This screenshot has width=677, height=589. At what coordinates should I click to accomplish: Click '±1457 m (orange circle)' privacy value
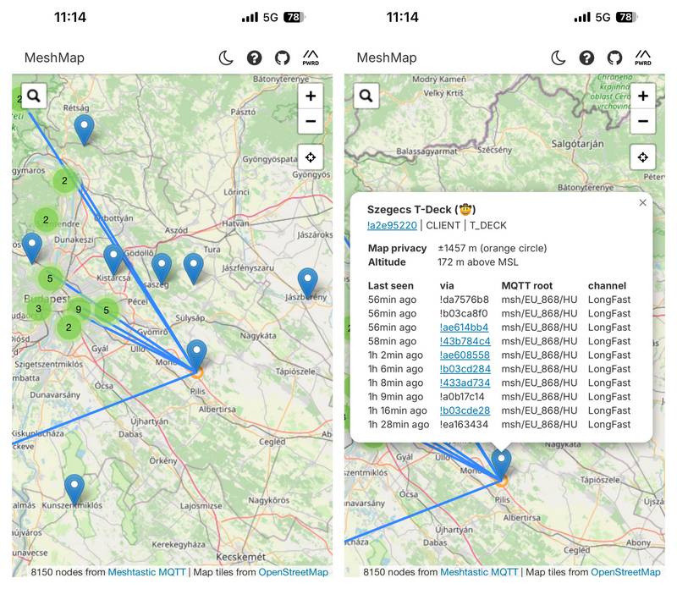click(493, 248)
